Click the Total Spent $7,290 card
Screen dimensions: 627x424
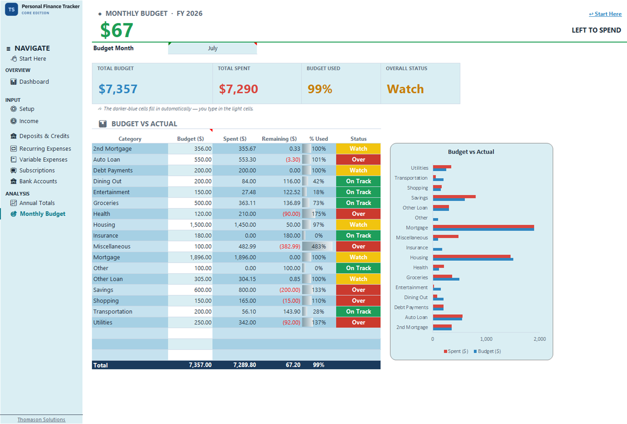[257, 83]
